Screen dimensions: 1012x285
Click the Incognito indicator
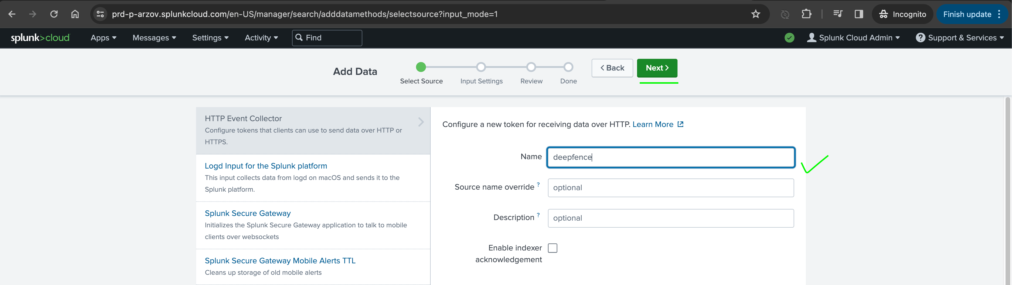point(902,15)
